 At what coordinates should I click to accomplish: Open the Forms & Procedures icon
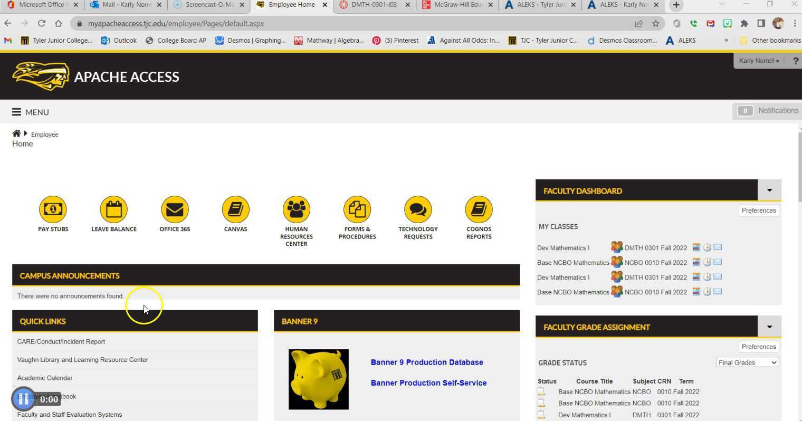(357, 209)
